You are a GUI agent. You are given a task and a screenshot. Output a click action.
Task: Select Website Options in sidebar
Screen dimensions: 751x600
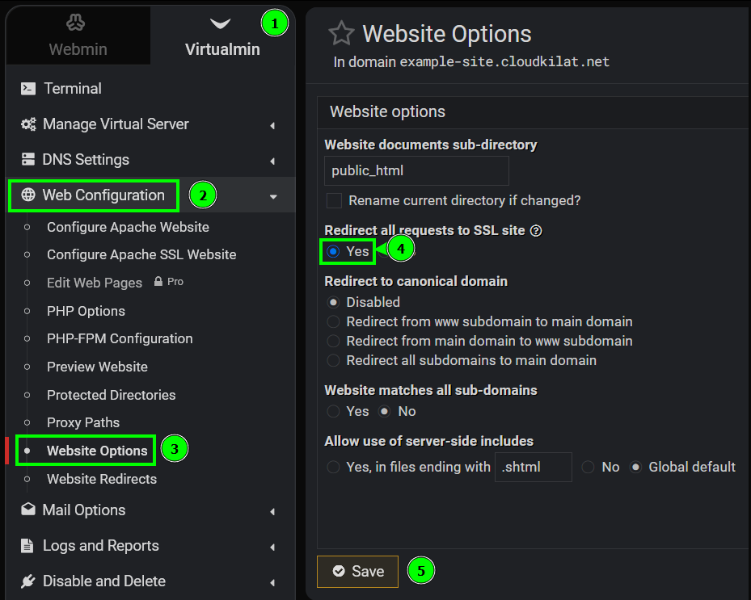(x=97, y=451)
